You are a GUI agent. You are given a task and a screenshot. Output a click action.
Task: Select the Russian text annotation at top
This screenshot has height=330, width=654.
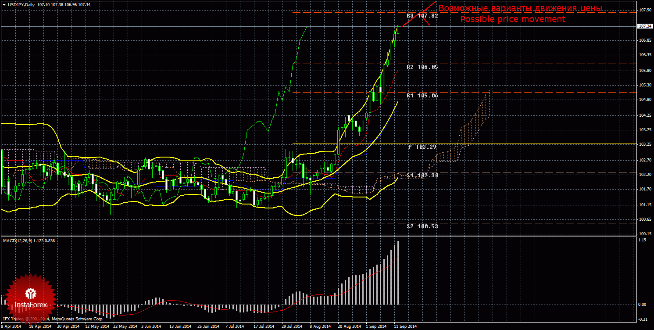(520, 8)
